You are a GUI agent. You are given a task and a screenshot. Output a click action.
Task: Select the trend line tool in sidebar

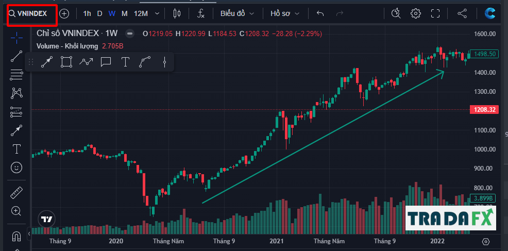[x=16, y=56]
